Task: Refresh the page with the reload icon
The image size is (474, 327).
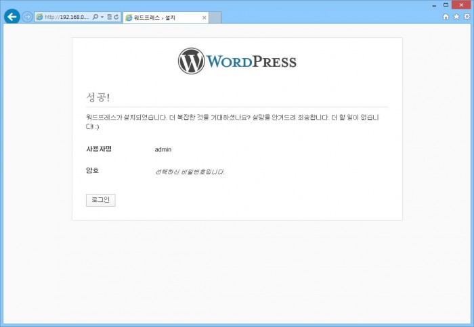Action: [x=116, y=17]
